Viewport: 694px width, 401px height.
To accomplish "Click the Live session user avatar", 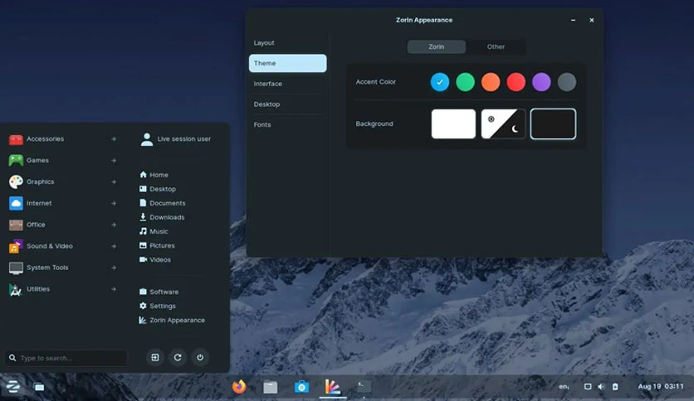I will coord(146,139).
